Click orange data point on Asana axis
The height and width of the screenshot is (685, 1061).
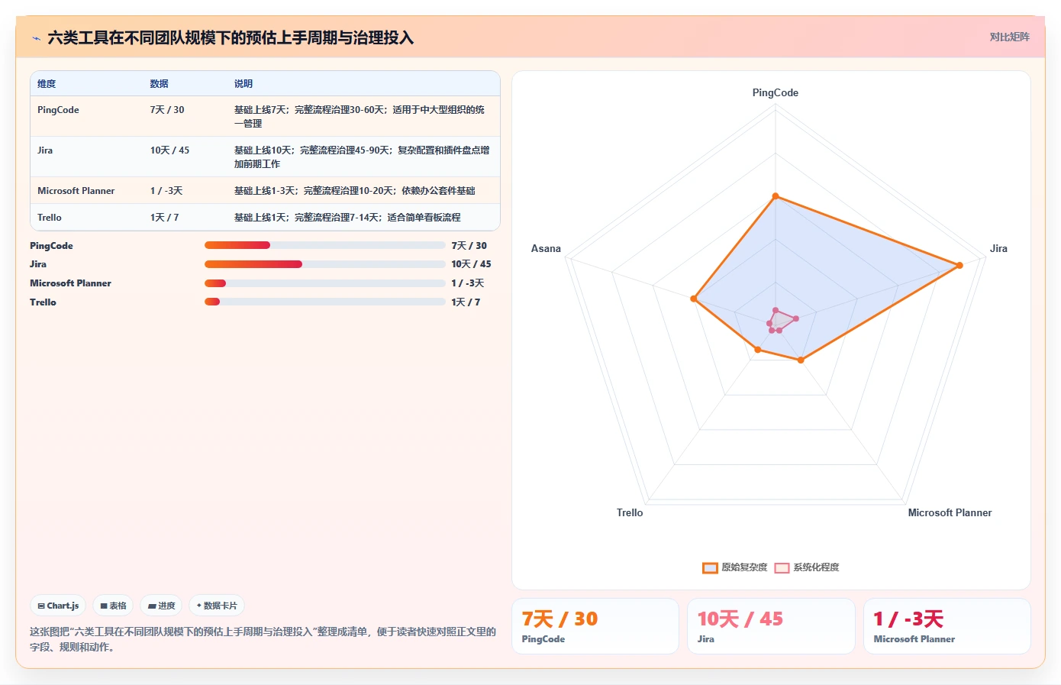click(694, 299)
